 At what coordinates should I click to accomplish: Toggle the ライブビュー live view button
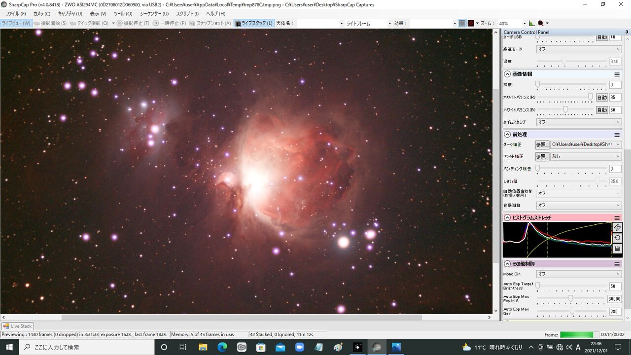click(16, 23)
